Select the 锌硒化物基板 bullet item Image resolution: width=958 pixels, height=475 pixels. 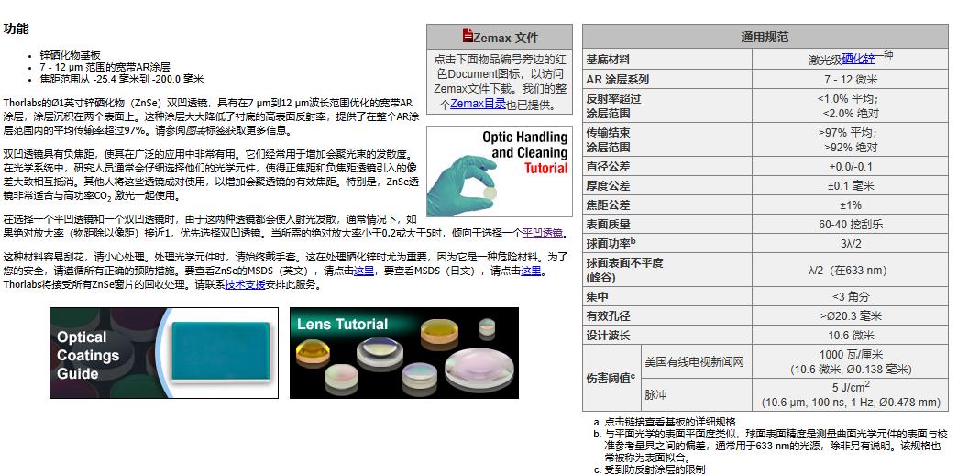coord(71,54)
